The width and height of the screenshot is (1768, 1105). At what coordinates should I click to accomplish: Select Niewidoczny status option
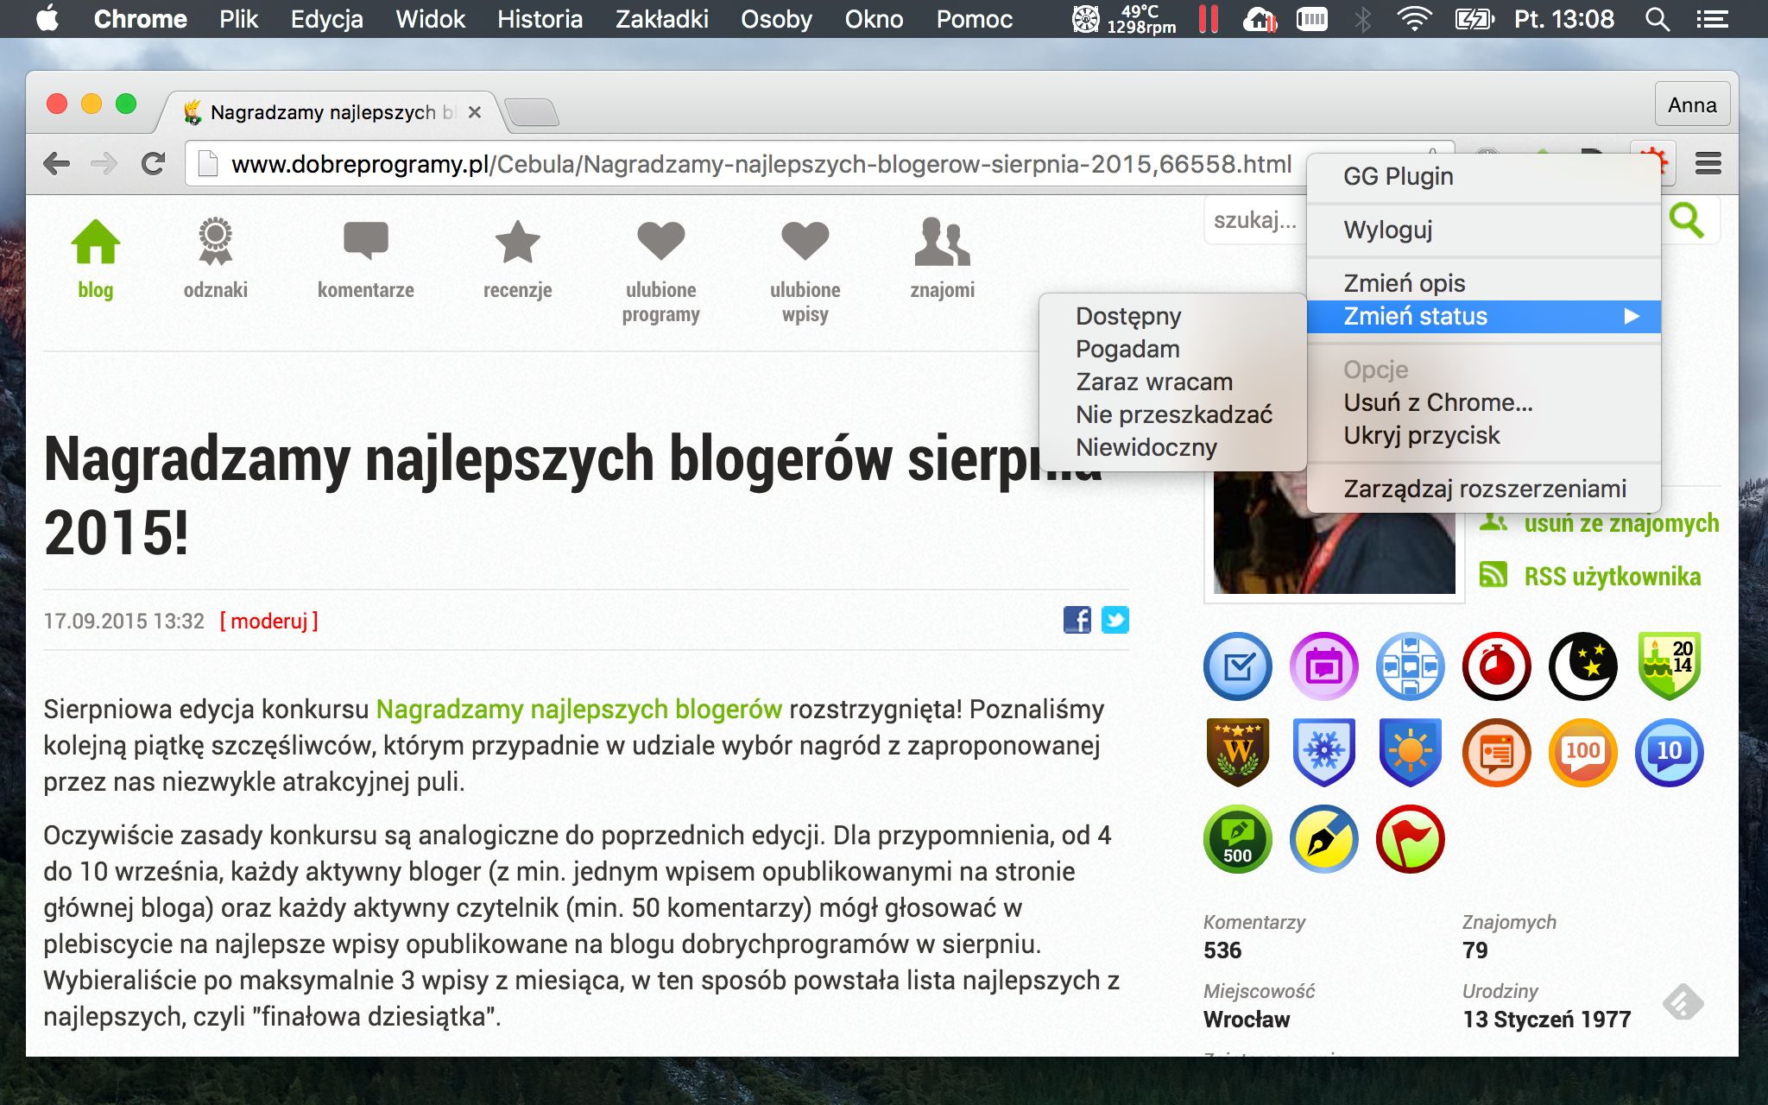point(1146,447)
